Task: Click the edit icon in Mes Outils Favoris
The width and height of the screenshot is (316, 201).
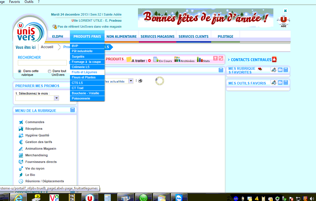Action: coord(274,83)
